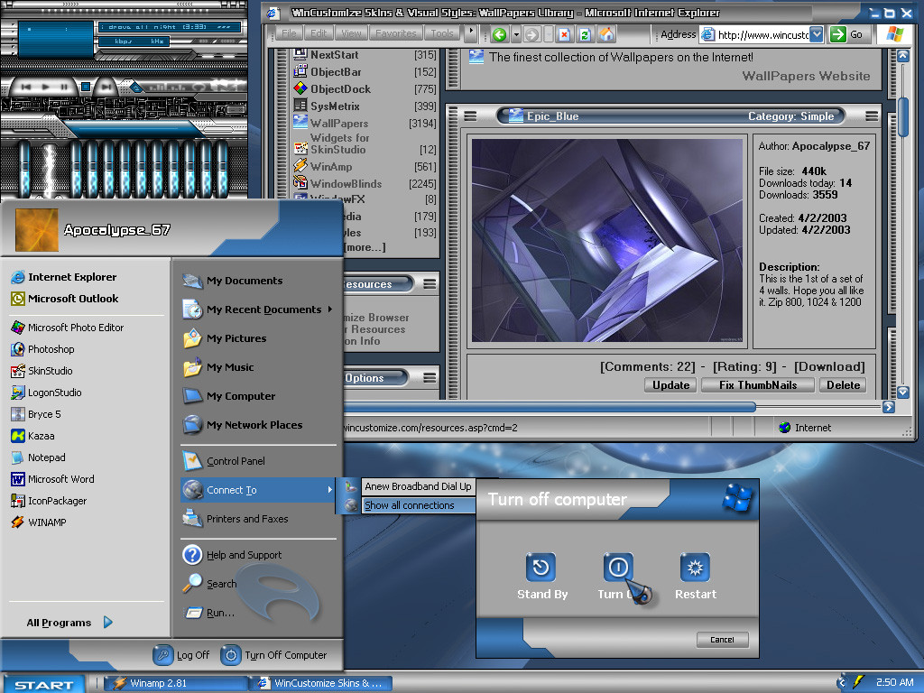Click the START button on taskbar
The image size is (924, 693).
tap(43, 685)
